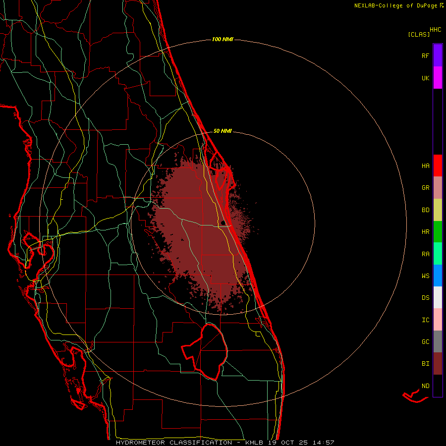
Task: Click the "IC" legend label
Action: 425,320
